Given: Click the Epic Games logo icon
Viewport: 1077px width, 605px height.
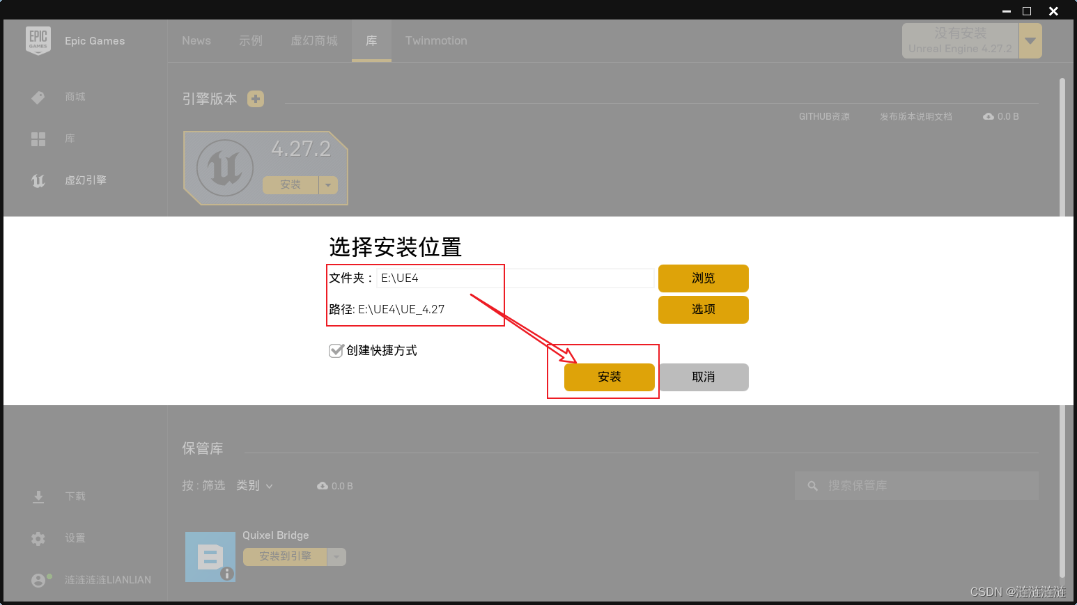Looking at the screenshot, I should [x=38, y=40].
